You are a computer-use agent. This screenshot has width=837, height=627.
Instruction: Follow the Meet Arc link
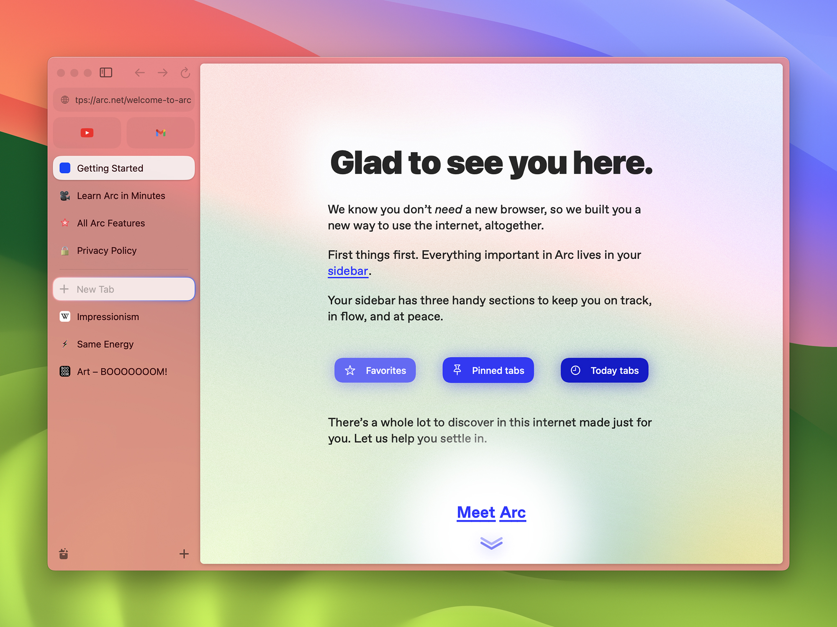(x=491, y=512)
